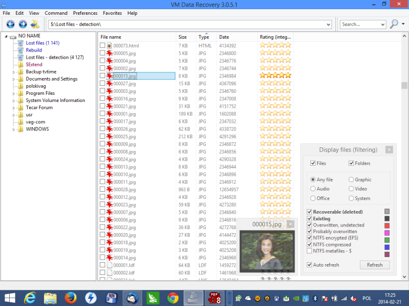Open the path address dropdown

pos(328,24)
